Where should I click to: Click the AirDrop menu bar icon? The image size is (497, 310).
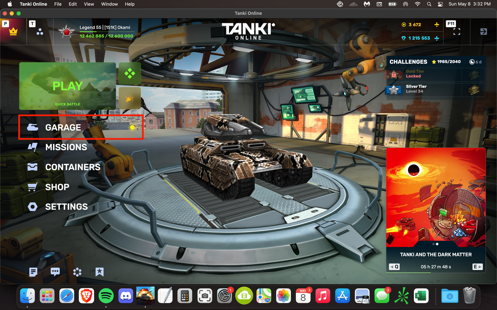coord(405,4)
